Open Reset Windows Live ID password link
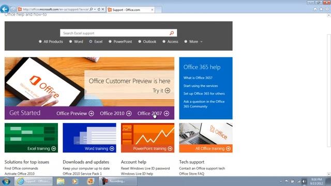 pyautogui.click(x=145, y=168)
